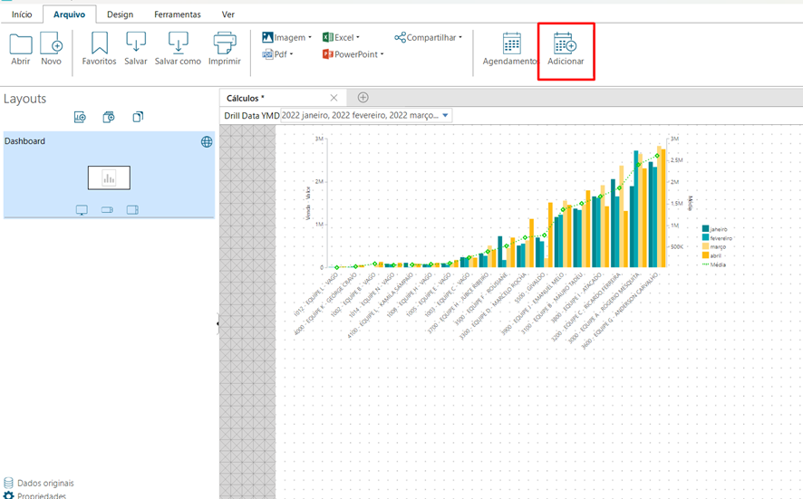The width and height of the screenshot is (803, 499).
Task: Click the Favoritos bookmark icon
Action: pyautogui.click(x=100, y=43)
